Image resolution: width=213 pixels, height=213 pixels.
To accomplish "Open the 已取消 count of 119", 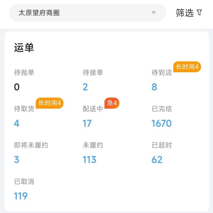I will [21, 196].
